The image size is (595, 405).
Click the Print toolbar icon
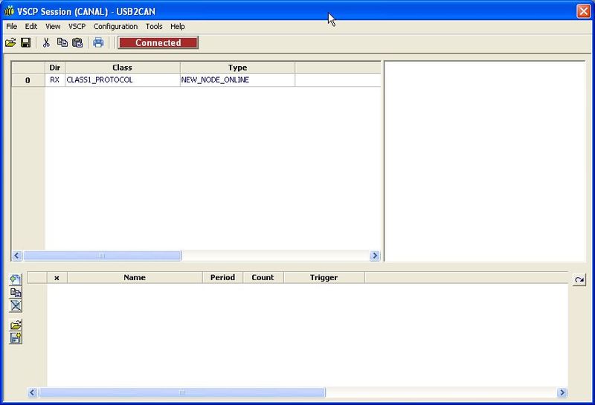click(x=98, y=43)
